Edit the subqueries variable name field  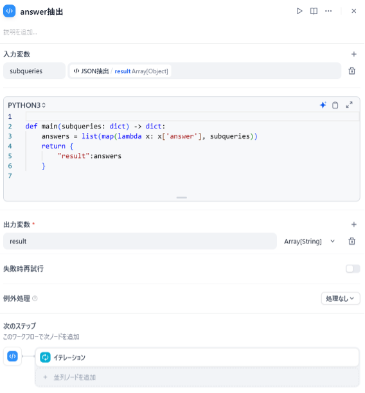click(34, 71)
